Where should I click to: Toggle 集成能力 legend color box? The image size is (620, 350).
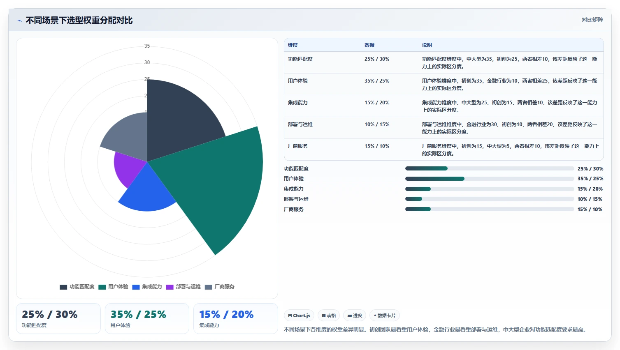pyautogui.click(x=136, y=287)
